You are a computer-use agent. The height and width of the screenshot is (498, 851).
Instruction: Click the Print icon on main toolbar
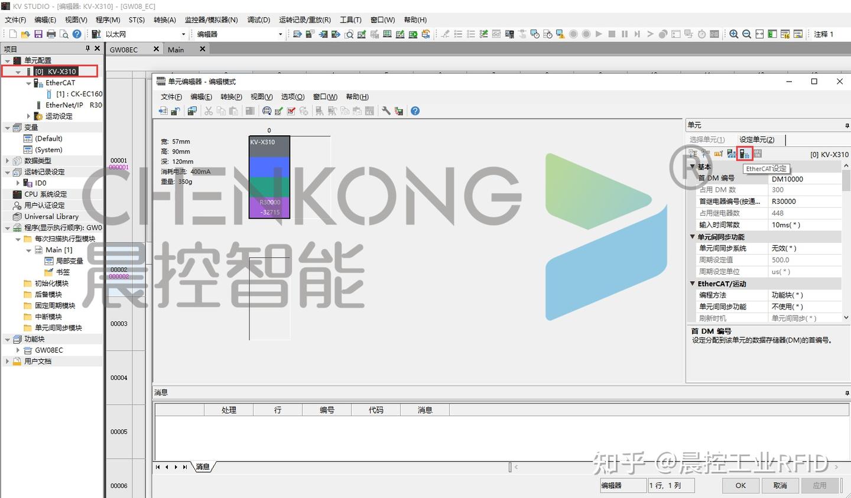51,34
